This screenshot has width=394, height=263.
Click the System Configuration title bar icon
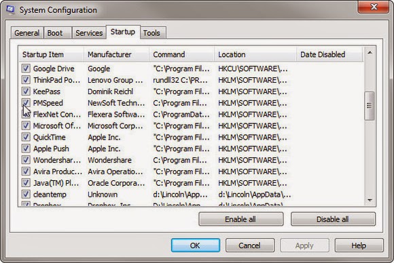[x=11, y=9]
